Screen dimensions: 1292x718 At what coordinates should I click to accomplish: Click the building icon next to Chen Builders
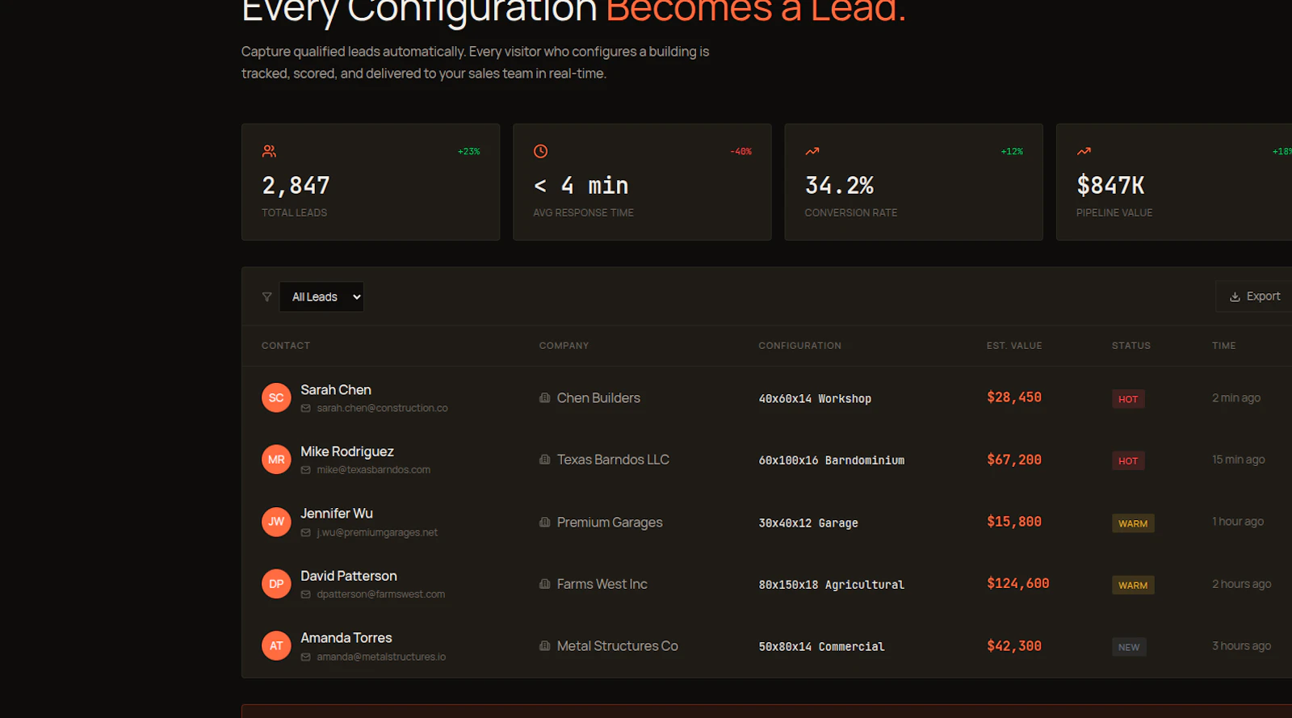click(545, 398)
